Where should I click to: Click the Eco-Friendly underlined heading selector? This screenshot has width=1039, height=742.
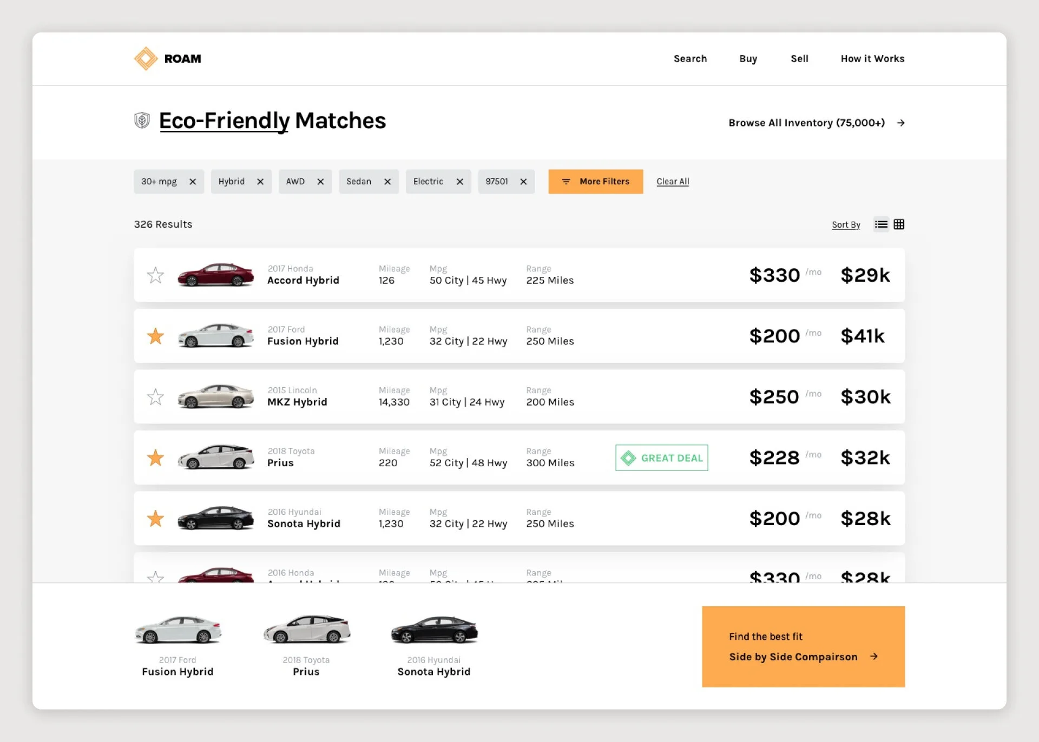(x=224, y=121)
